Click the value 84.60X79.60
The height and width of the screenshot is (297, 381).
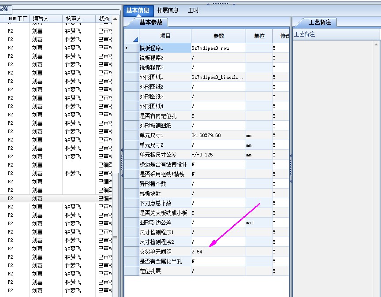pyautogui.click(x=206, y=135)
